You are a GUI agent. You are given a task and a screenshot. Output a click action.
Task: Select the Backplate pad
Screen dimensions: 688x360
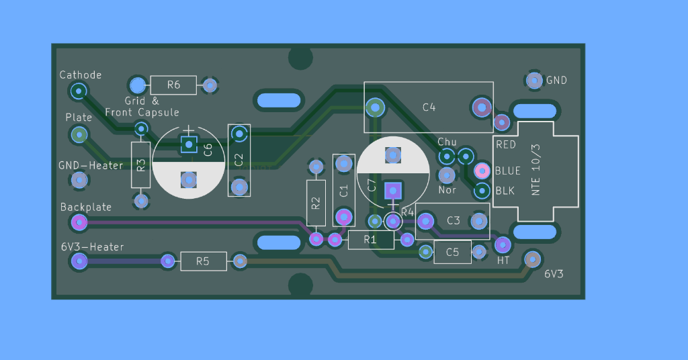[x=79, y=221]
